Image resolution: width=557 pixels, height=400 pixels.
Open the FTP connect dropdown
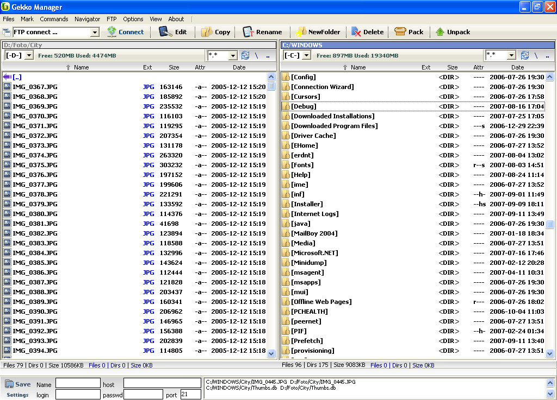tap(95, 33)
